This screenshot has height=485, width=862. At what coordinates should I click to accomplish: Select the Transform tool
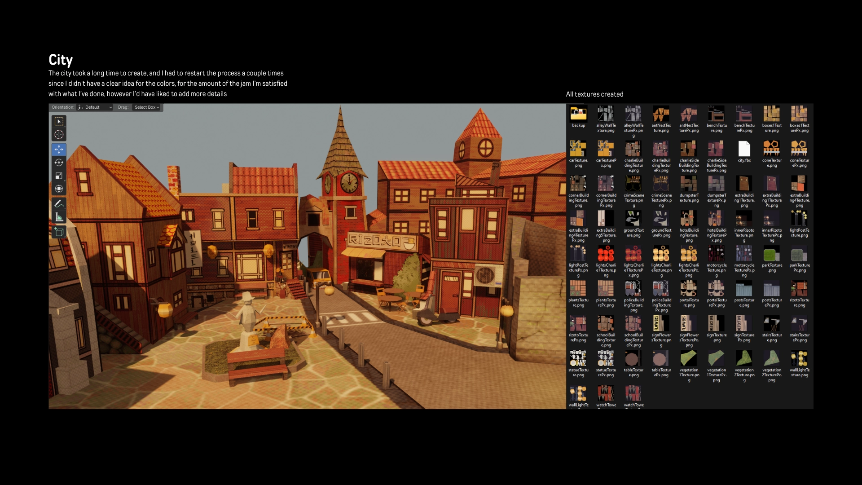pyautogui.click(x=59, y=189)
